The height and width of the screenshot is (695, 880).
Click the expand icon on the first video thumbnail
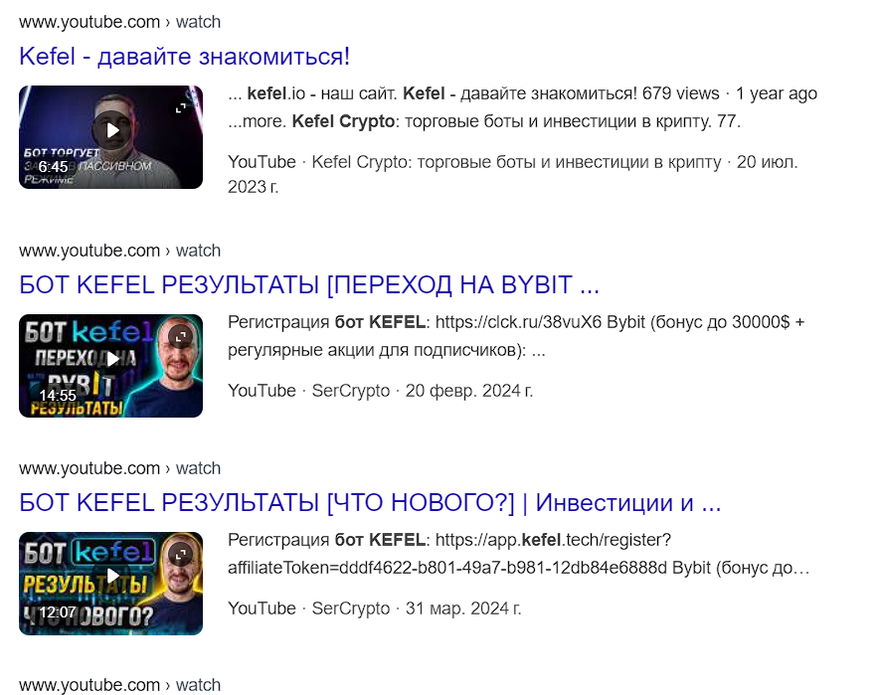click(180, 108)
